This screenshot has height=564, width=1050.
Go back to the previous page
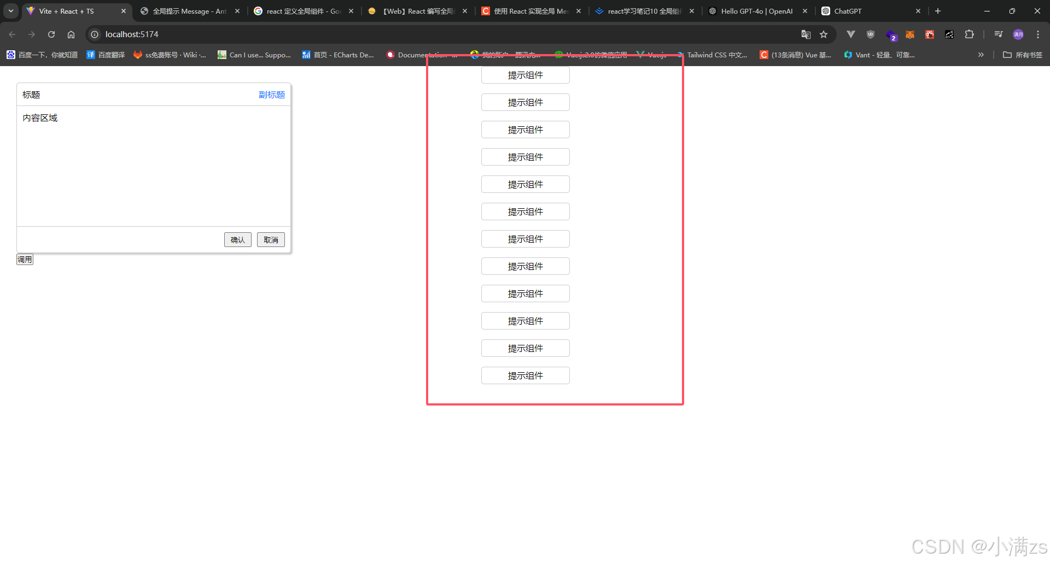click(12, 34)
